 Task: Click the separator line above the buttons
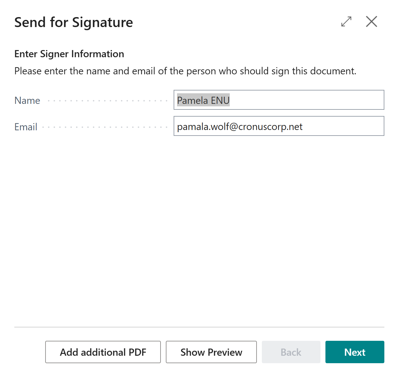point(199,327)
